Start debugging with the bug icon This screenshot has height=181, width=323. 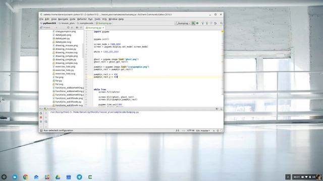197,23
